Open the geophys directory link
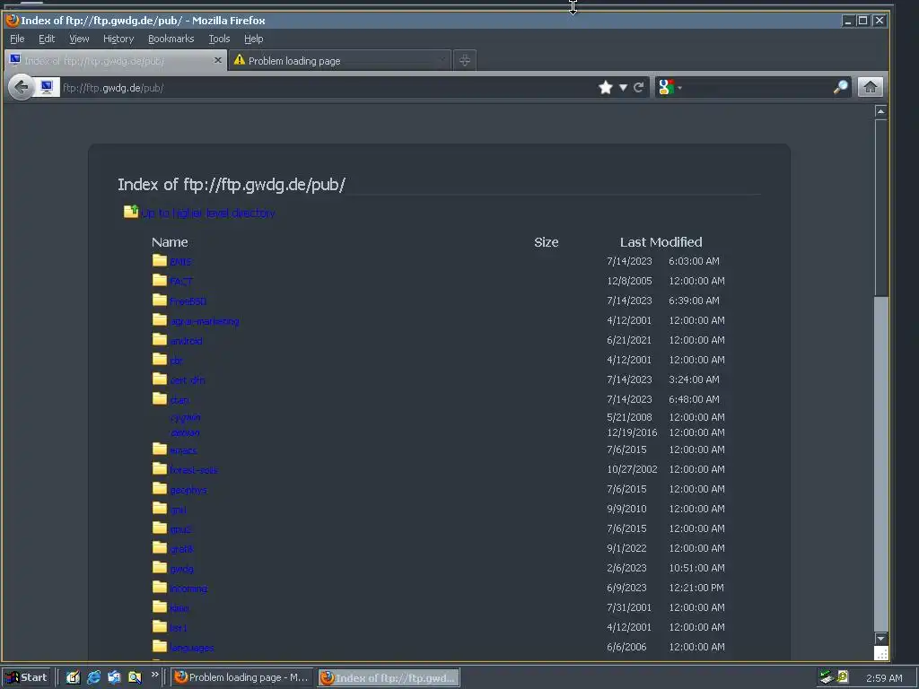Image resolution: width=919 pixels, height=689 pixels. pos(188,491)
